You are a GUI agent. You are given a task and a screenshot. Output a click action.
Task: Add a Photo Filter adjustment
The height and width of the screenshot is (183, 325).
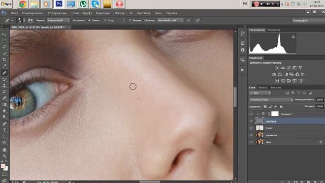tap(291, 74)
